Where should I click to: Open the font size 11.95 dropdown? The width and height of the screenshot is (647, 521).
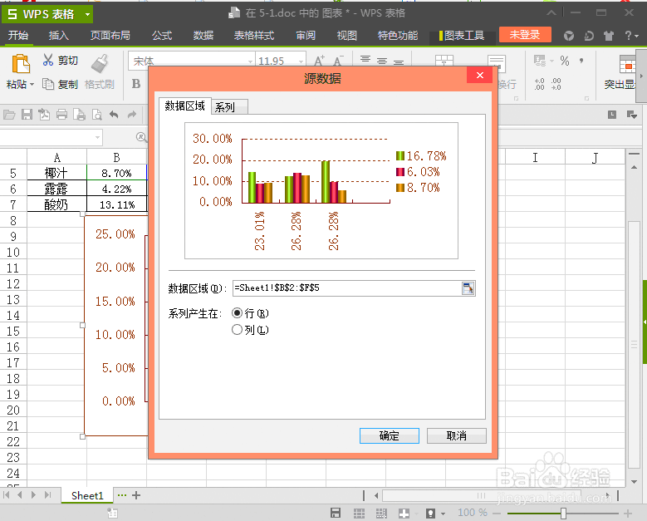point(301,61)
